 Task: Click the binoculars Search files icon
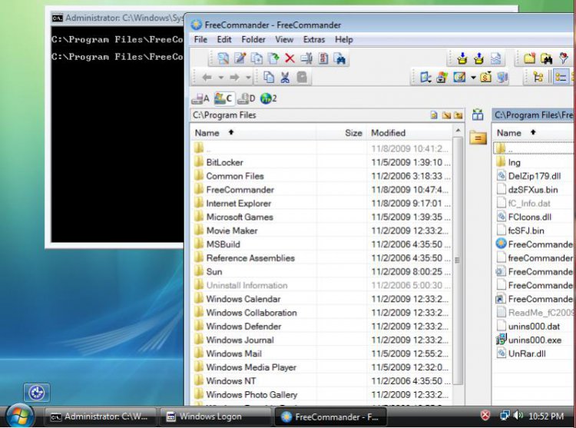point(340,58)
